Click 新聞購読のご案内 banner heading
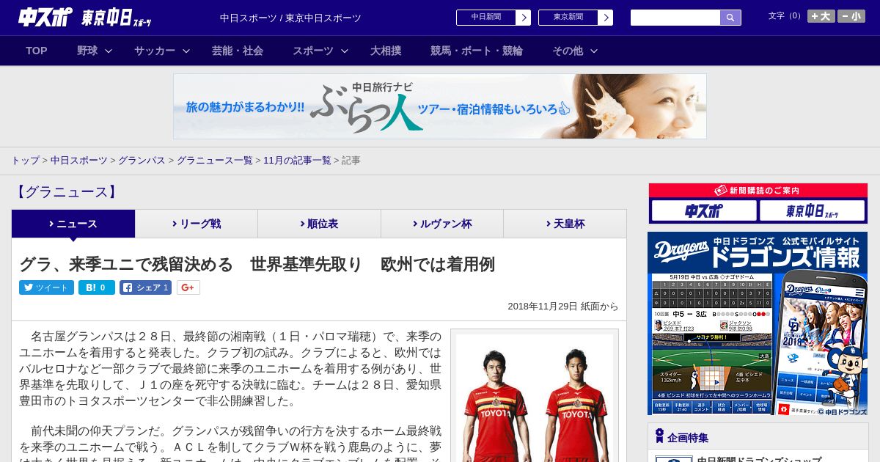Image resolution: width=880 pixels, height=462 pixels. pos(758,190)
